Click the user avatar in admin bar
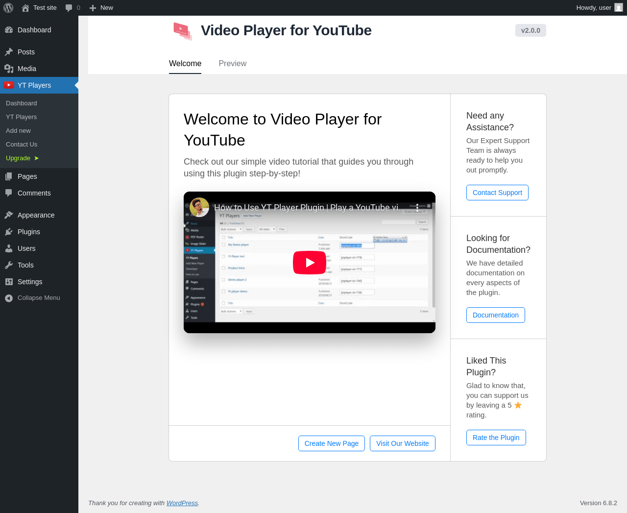Image resolution: width=627 pixels, height=513 pixels. point(619,8)
